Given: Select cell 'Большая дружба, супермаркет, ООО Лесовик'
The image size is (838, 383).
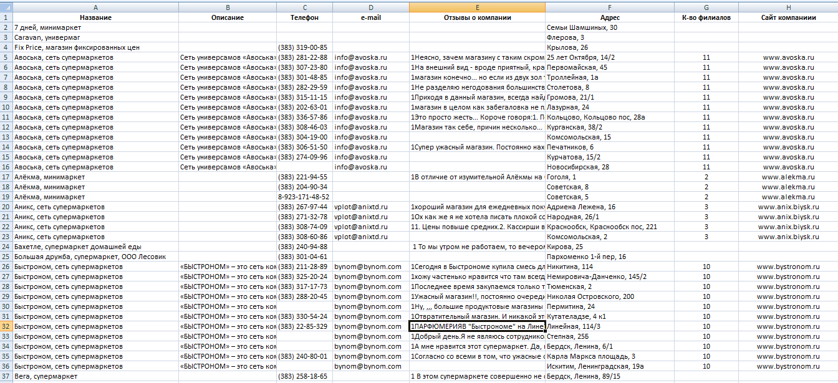Looking at the screenshot, I should (x=95, y=257).
